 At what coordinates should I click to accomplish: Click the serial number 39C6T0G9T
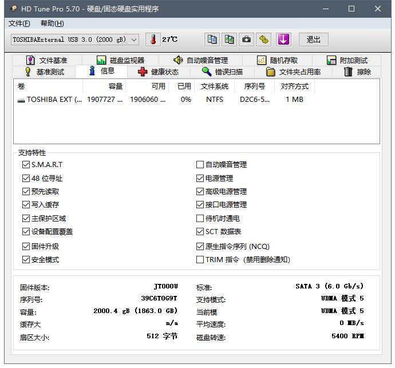(159, 299)
